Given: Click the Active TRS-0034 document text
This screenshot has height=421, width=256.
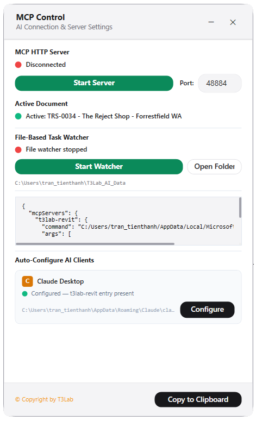Looking at the screenshot, I should click(104, 116).
